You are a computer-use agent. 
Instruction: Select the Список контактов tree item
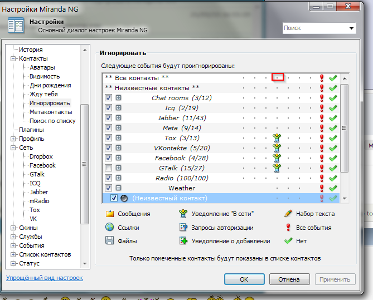(x=45, y=254)
